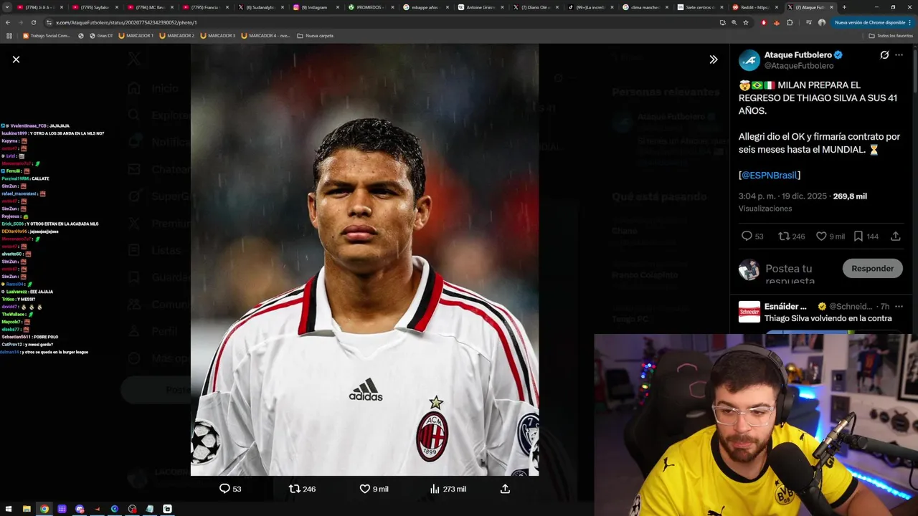Click the Responder button
The height and width of the screenshot is (516, 918).
(872, 269)
